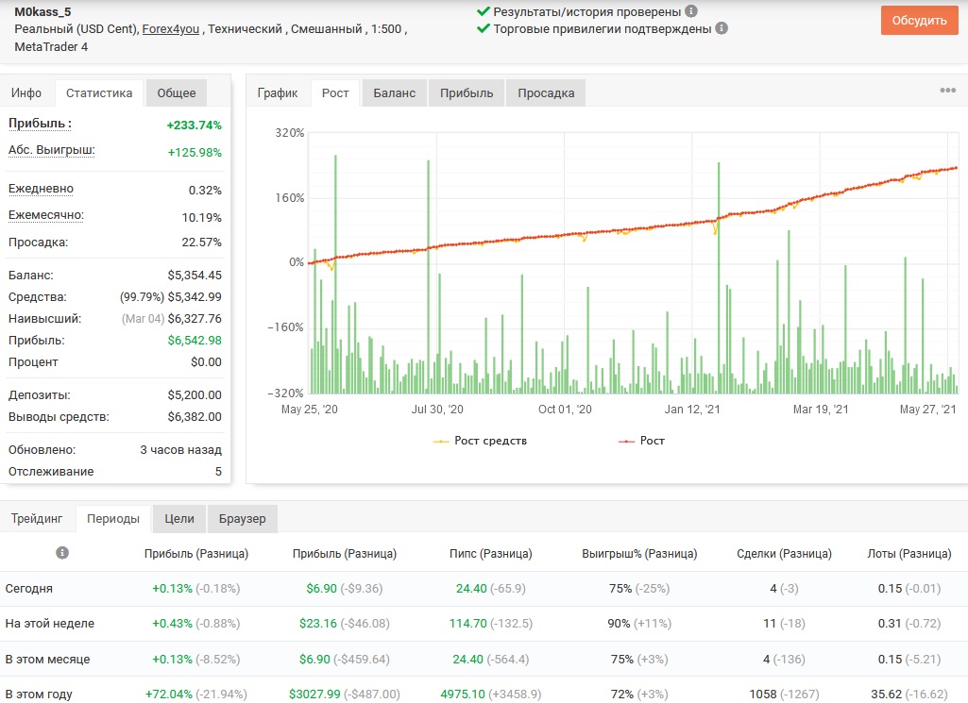Click the Выигрыш% (Разница) column header
Screen dimensions: 968x703
pyautogui.click(x=639, y=554)
